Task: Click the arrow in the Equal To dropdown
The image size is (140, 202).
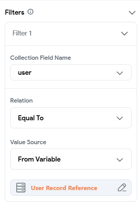Action: [120, 118]
